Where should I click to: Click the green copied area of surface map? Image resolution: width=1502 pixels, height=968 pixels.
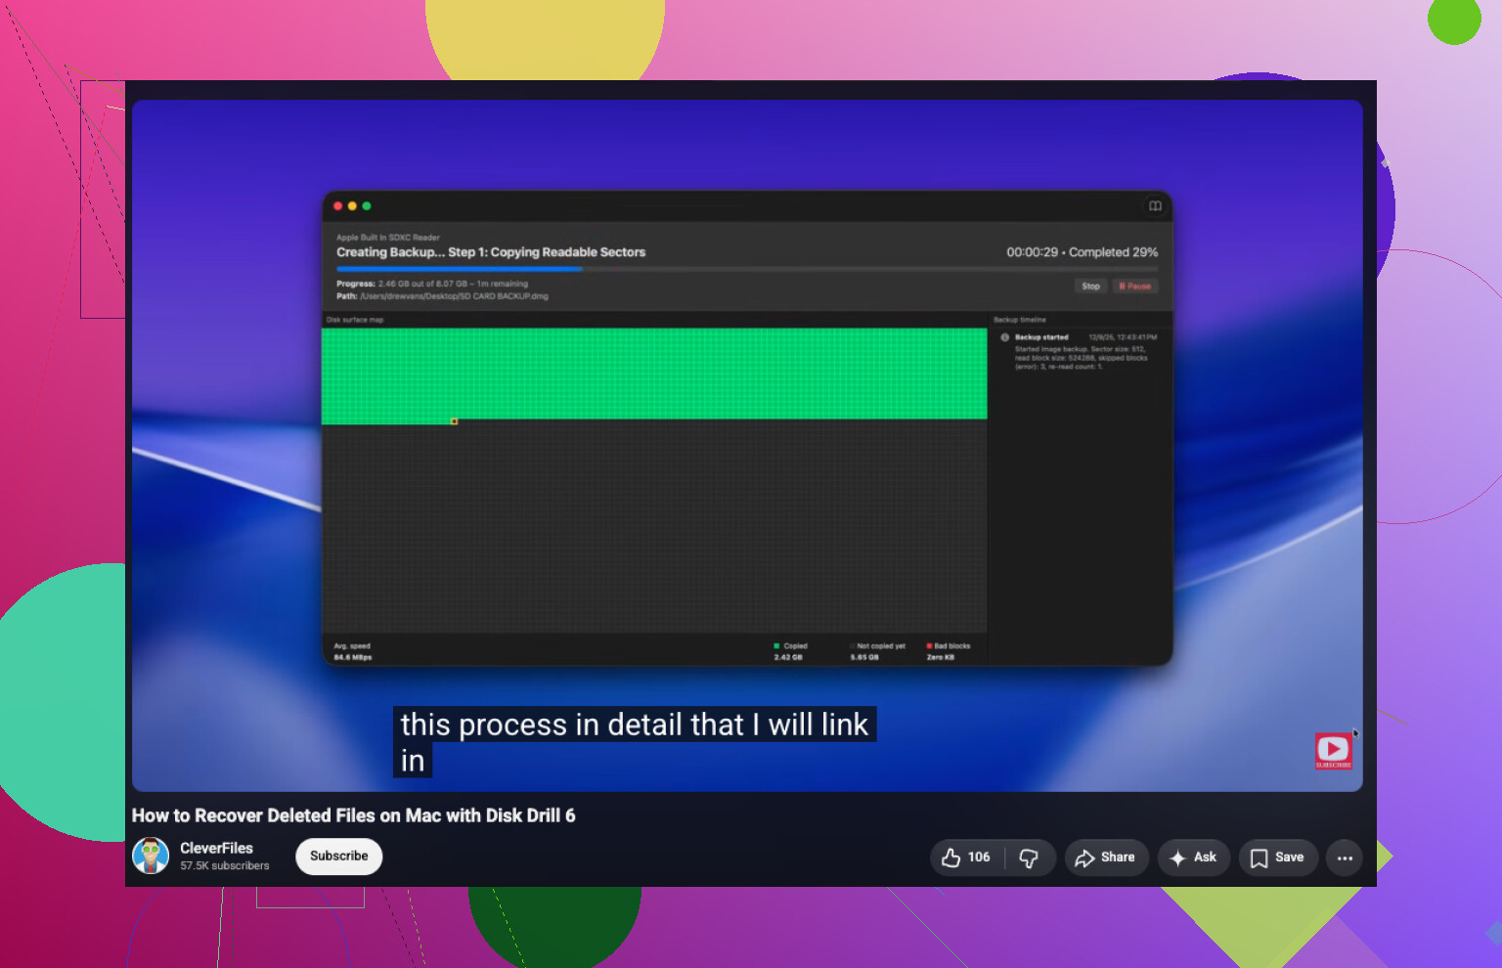(x=653, y=373)
